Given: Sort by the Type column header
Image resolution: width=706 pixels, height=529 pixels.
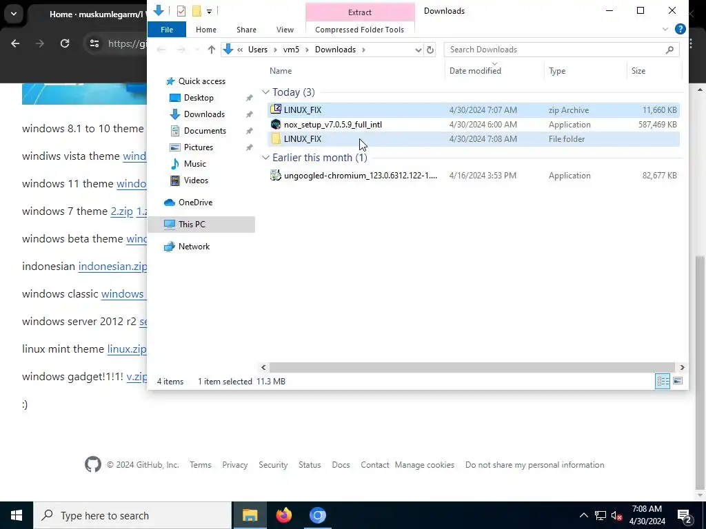Looking at the screenshot, I should point(557,71).
